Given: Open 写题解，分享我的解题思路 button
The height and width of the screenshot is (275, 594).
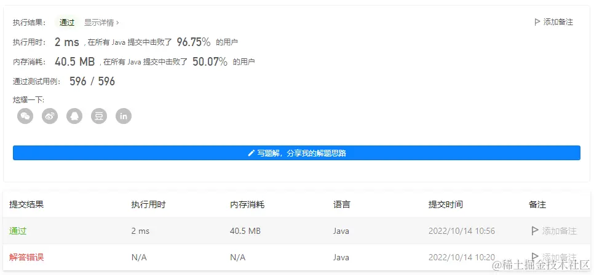Looking at the screenshot, I should (x=296, y=153).
